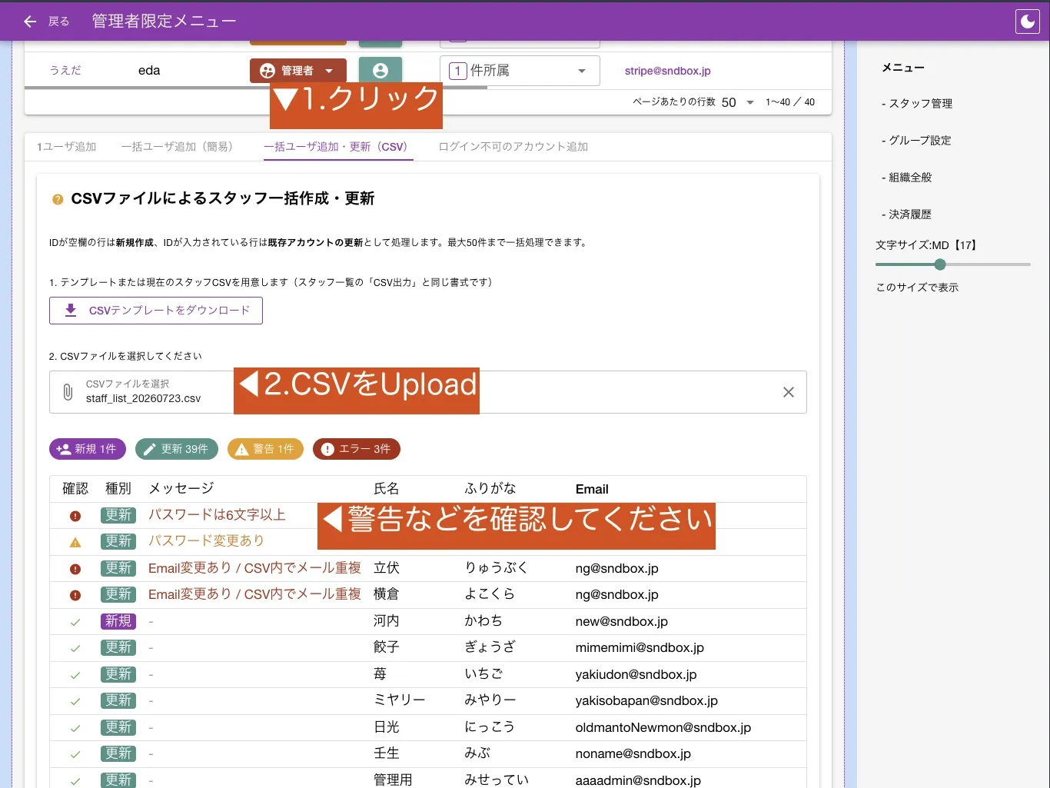Screen dimensions: 1050x788
Task: Click the 氏名 column header
Action: (387, 489)
